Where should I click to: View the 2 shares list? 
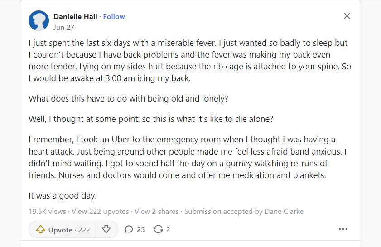156,212
